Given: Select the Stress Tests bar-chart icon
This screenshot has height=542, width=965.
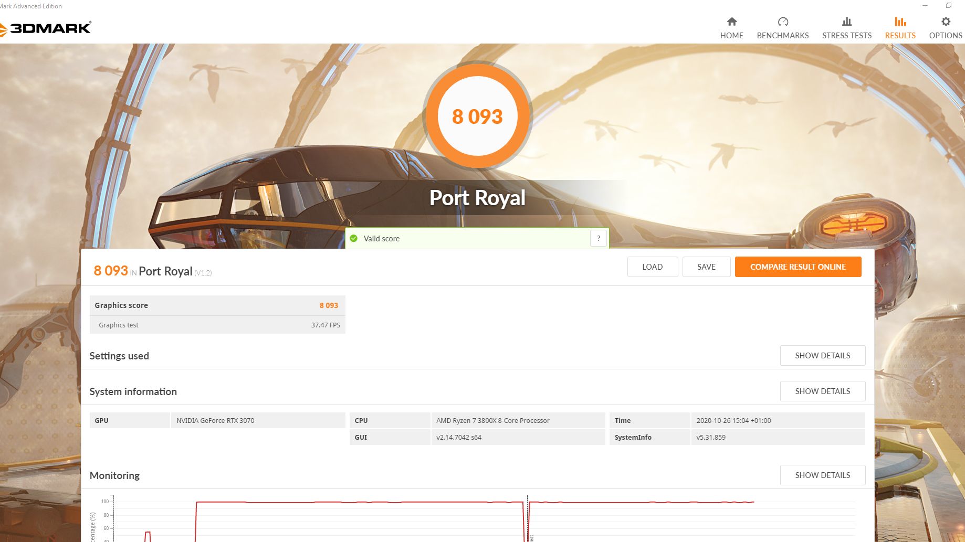Looking at the screenshot, I should tap(846, 22).
